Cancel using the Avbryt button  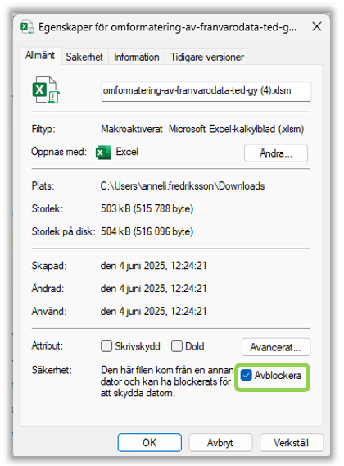point(220,442)
